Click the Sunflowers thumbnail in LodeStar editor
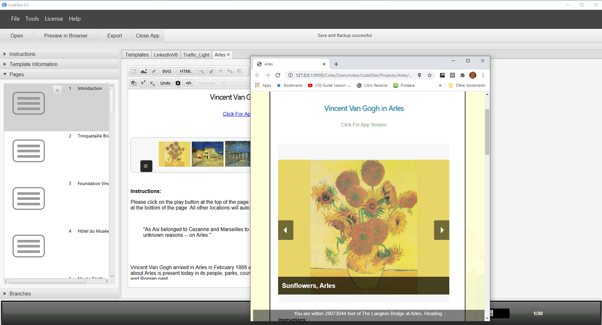 (175, 154)
